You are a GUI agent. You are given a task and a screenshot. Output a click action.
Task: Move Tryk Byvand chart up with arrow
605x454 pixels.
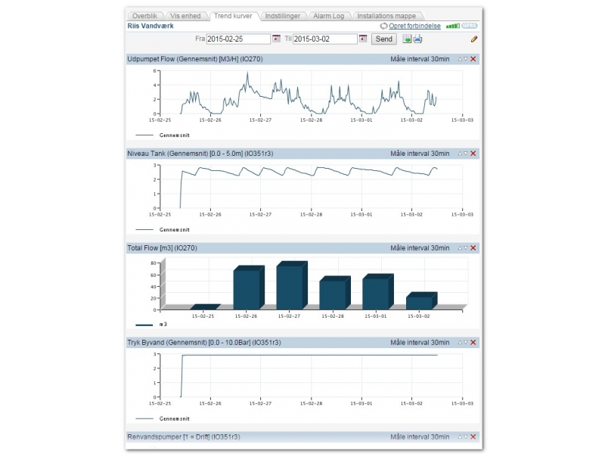pos(460,343)
